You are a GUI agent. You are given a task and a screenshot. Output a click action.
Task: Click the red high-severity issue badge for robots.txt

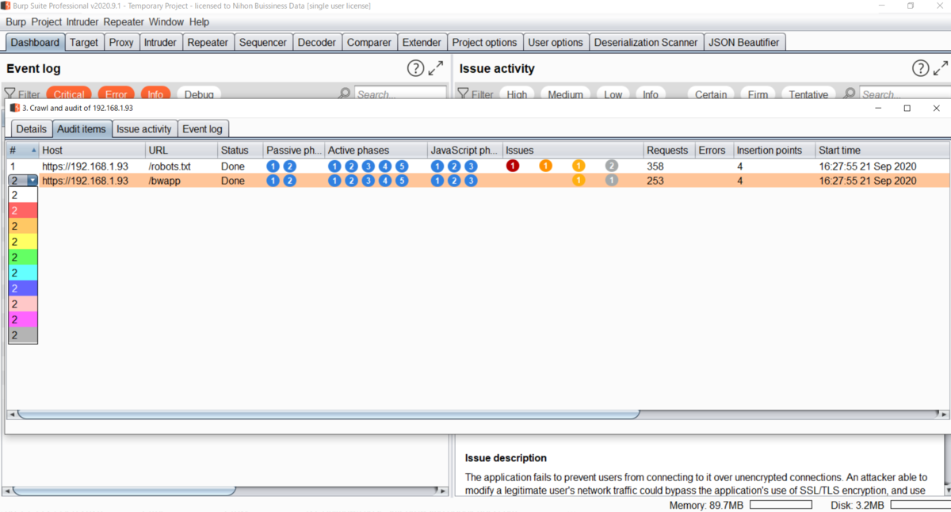pyautogui.click(x=513, y=166)
